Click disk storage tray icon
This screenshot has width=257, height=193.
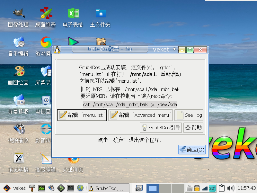point(197,188)
